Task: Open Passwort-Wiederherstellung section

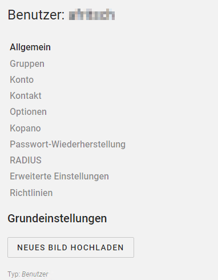Action: pyautogui.click(x=67, y=144)
